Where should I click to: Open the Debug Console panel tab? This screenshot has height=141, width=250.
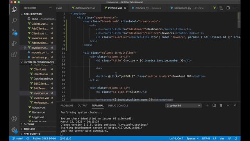(x=118, y=105)
